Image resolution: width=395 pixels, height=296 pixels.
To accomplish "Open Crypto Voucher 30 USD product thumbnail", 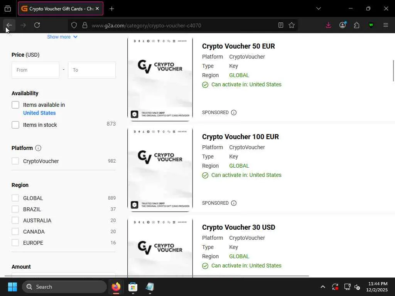I will [160, 248].
